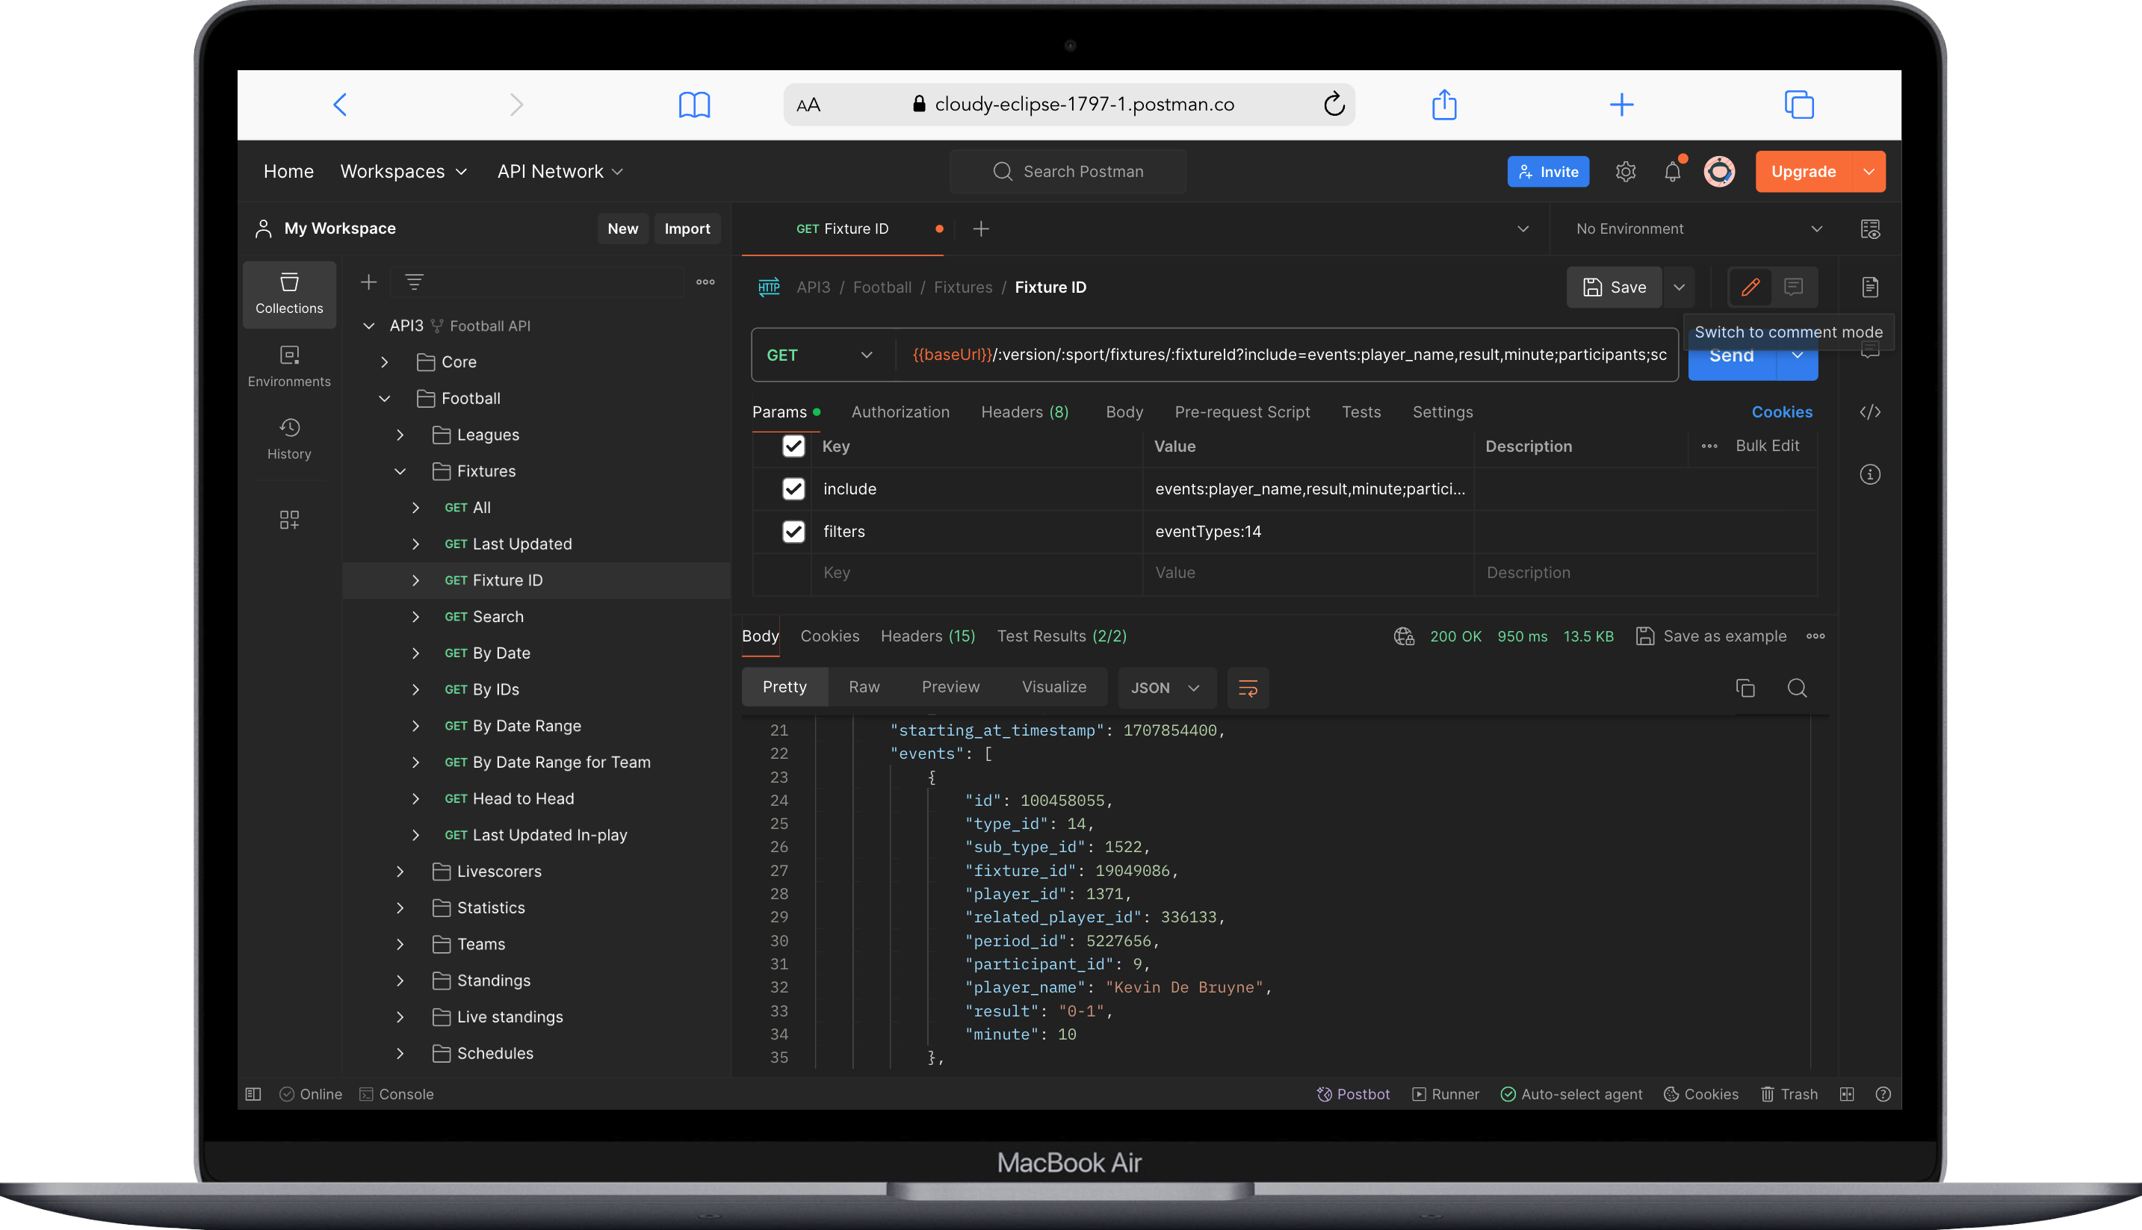
Task: Open Safari bookmarks book icon
Action: click(695, 105)
